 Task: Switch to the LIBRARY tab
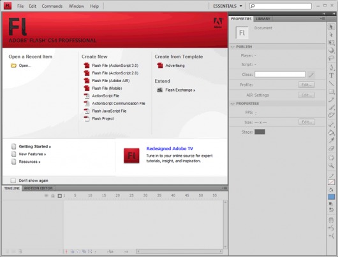(x=263, y=18)
